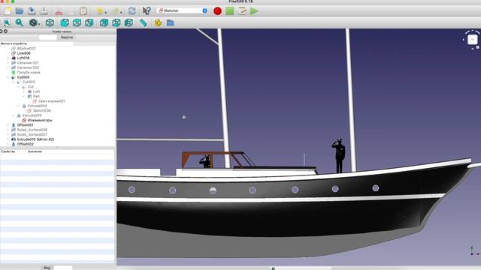
Task: Click the navigation cube in 3D view
Action: click(473, 40)
